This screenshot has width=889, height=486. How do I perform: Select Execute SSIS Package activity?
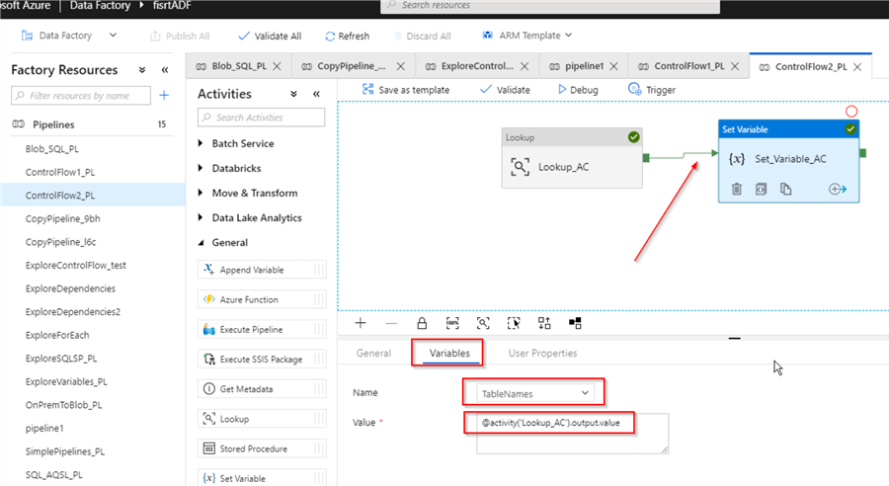point(262,359)
